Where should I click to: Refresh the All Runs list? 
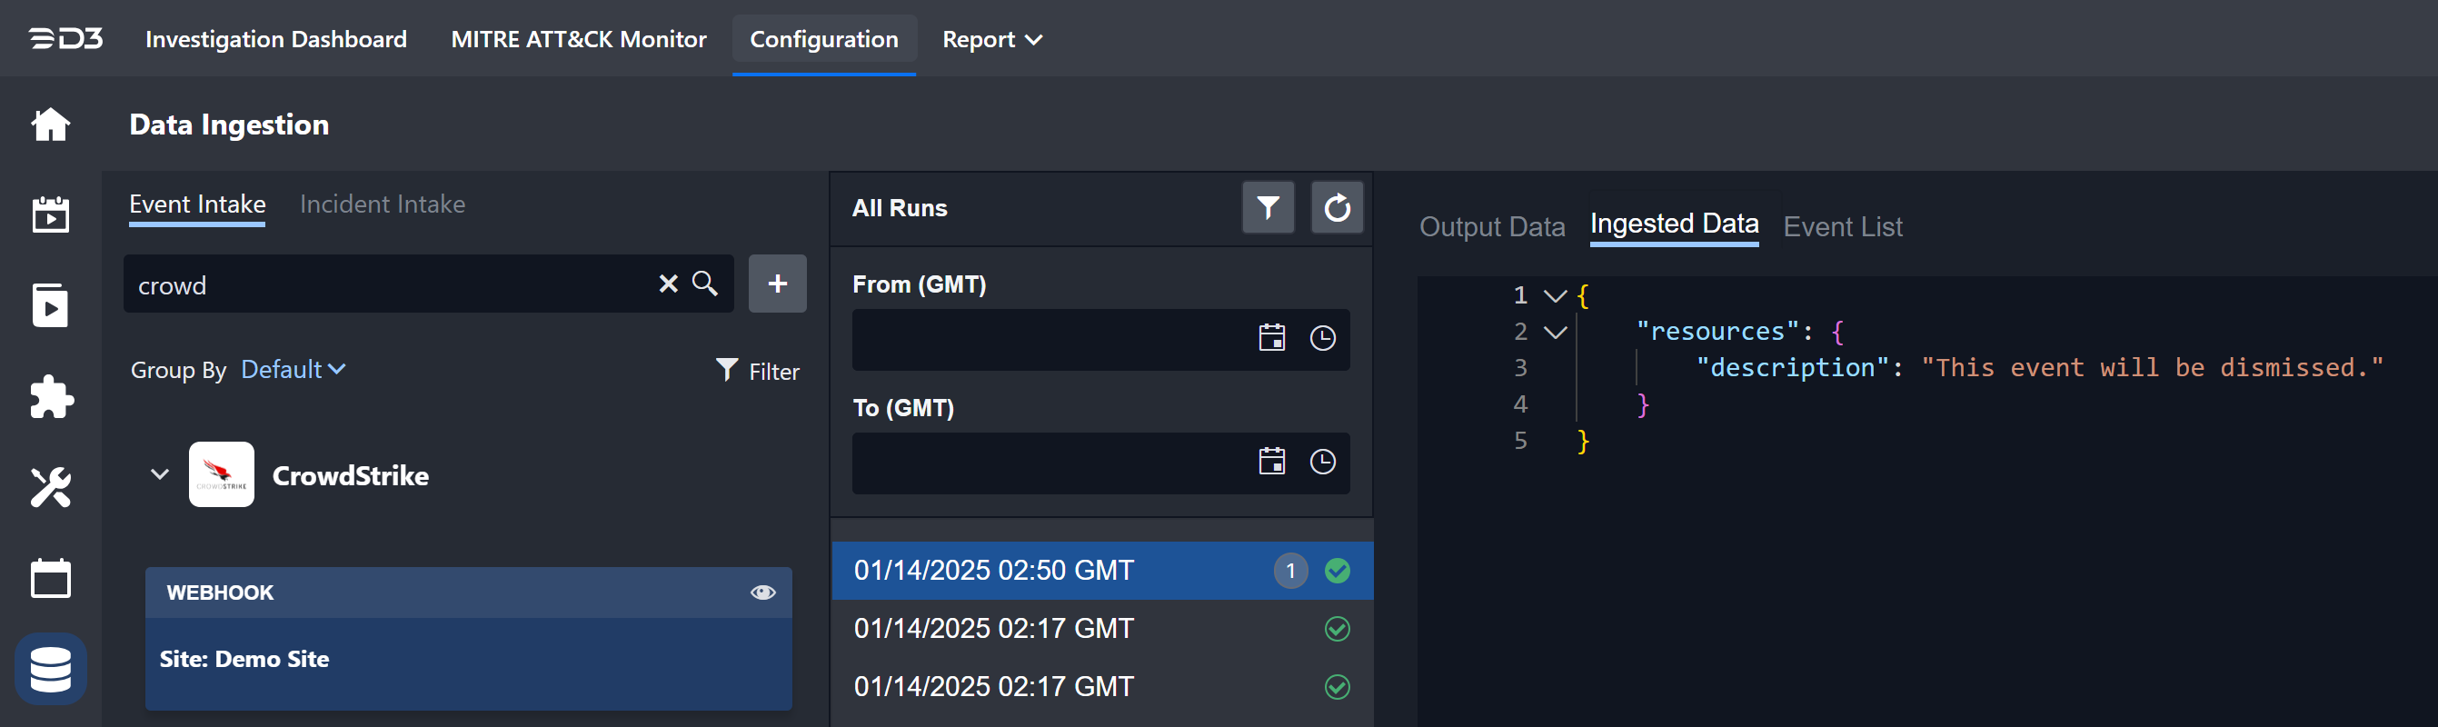[x=1337, y=207]
